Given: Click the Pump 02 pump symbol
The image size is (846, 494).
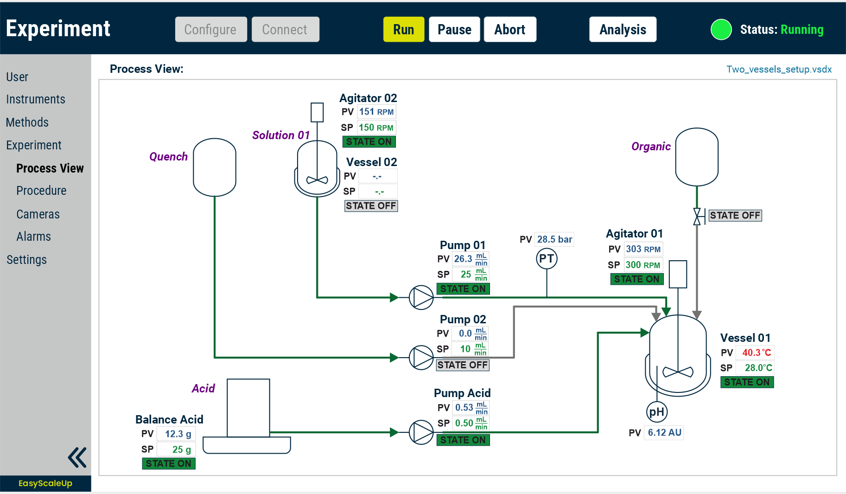Looking at the screenshot, I should [x=421, y=358].
